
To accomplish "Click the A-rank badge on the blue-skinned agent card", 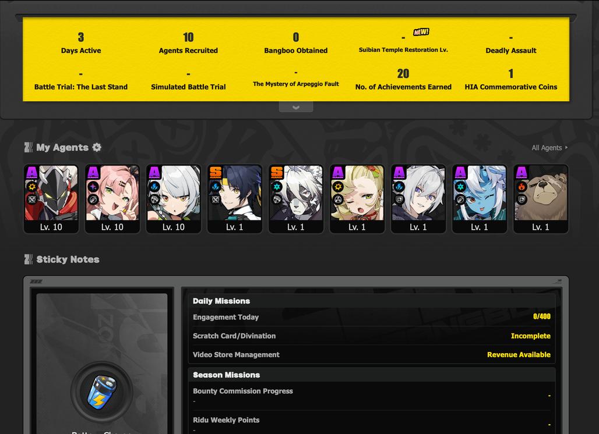I will [x=460, y=173].
